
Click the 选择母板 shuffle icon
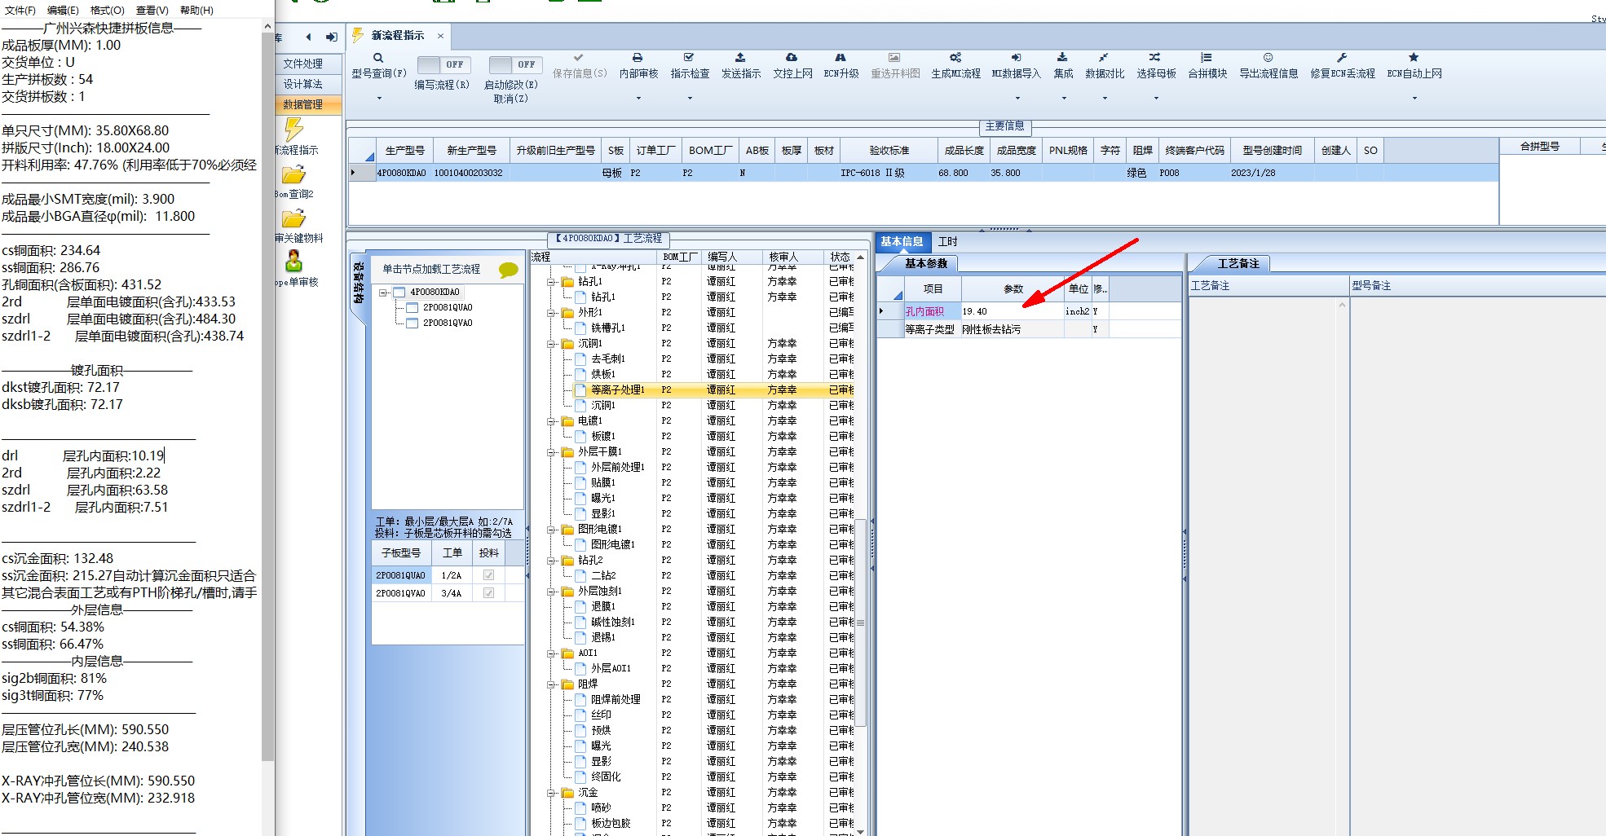point(1155,58)
